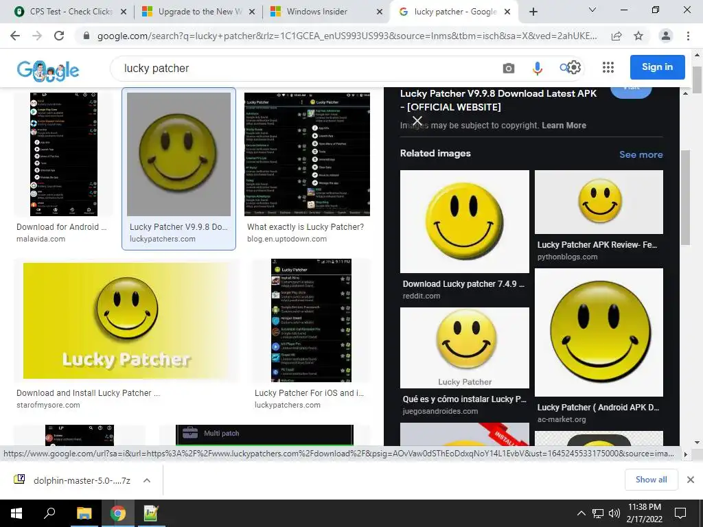
Task: Click the browser forward arrow
Action: 37,36
